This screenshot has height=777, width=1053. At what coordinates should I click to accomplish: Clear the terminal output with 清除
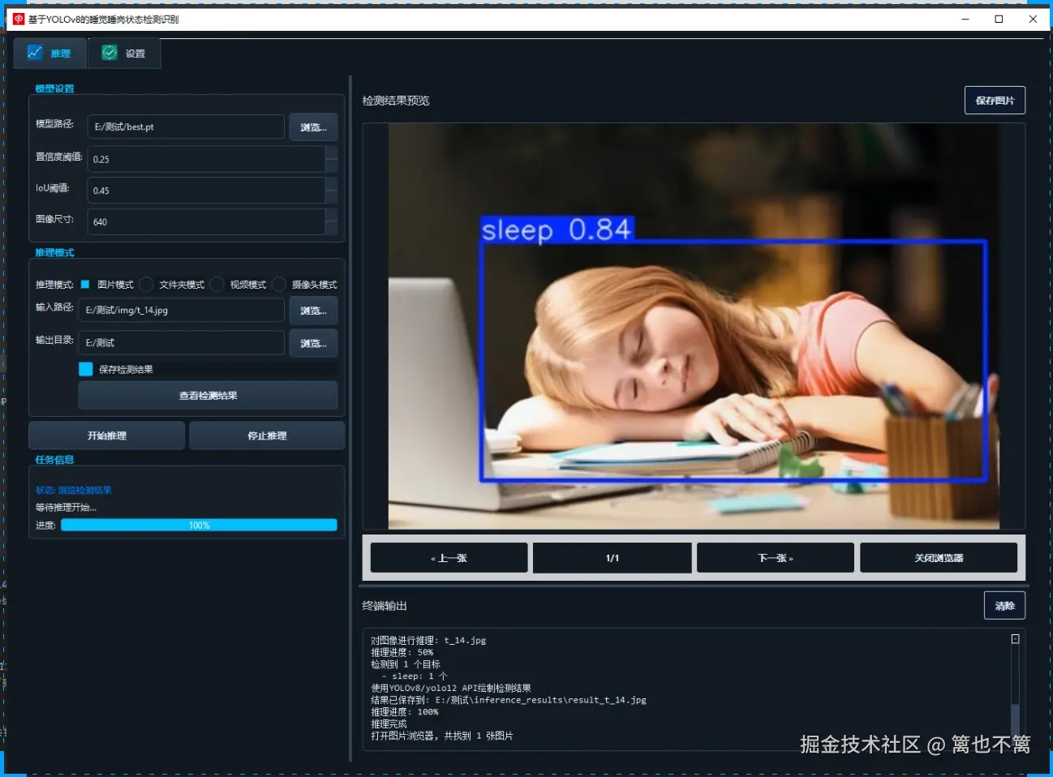pos(1004,606)
